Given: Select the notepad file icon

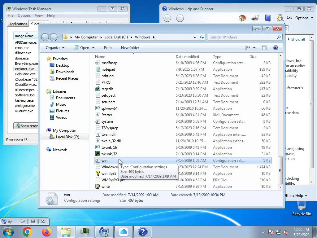Looking at the screenshot, I should tap(98, 69).
